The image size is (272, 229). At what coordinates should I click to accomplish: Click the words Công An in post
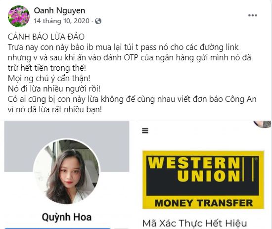[241, 99]
